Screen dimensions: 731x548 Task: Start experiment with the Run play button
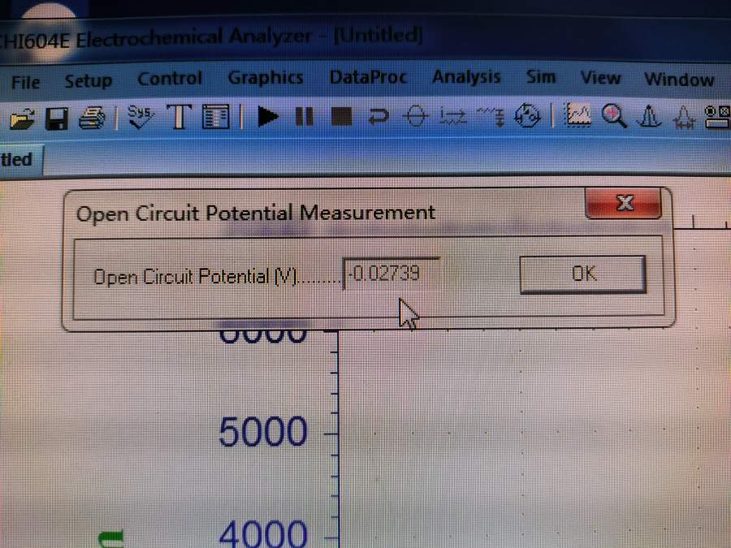pyautogui.click(x=267, y=117)
